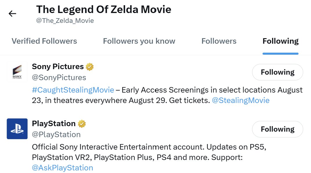Click the Sony Pictures display name
Screen dimensions: 311x173
coord(58,67)
